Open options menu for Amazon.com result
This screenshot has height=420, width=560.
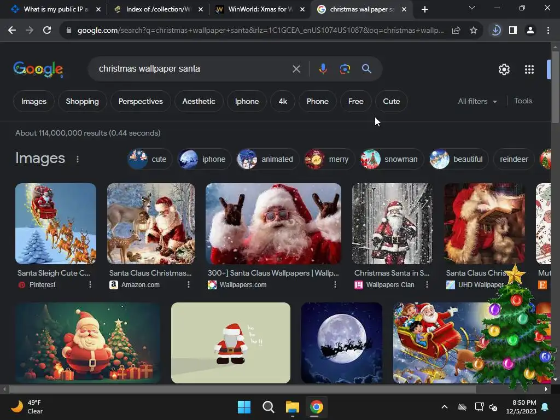189,284
